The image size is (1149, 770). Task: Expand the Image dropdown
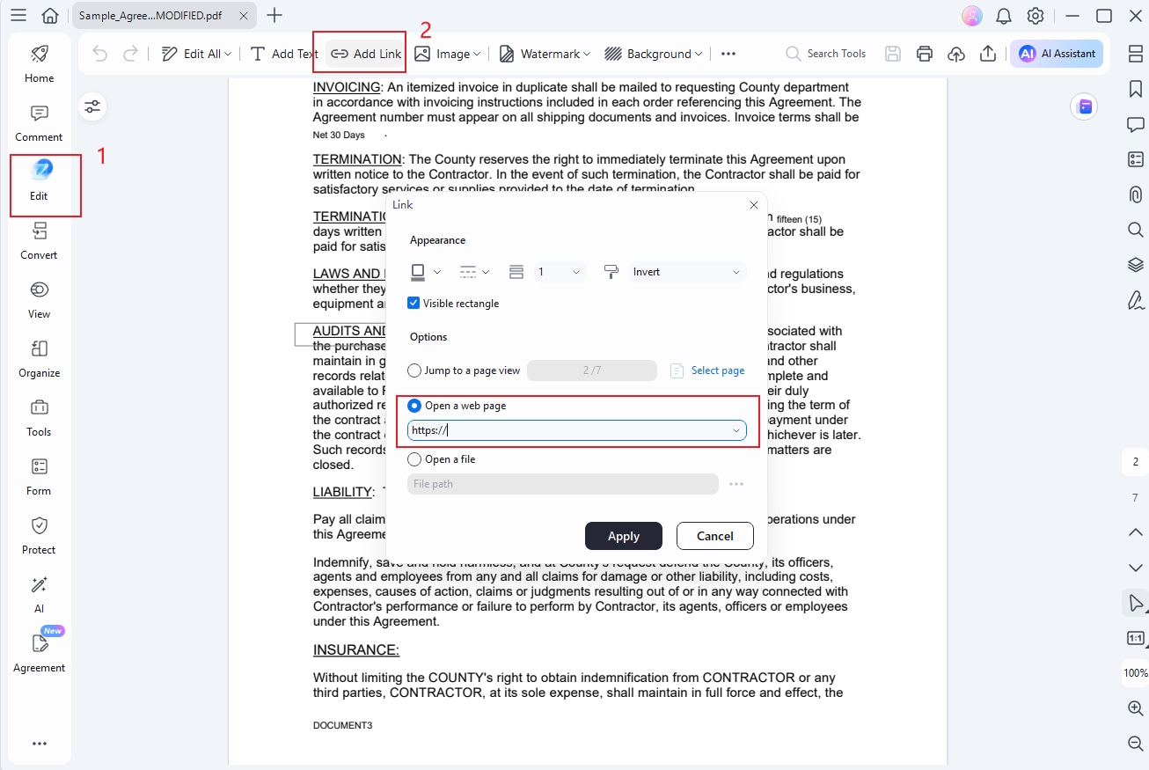[477, 54]
